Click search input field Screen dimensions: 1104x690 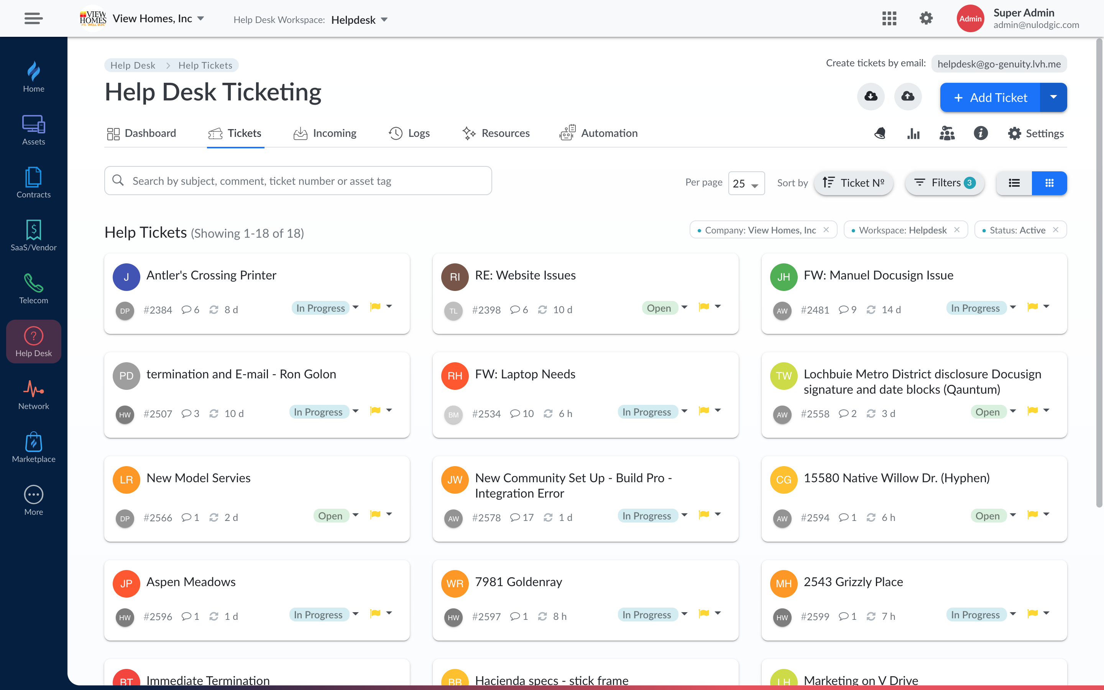[298, 181]
